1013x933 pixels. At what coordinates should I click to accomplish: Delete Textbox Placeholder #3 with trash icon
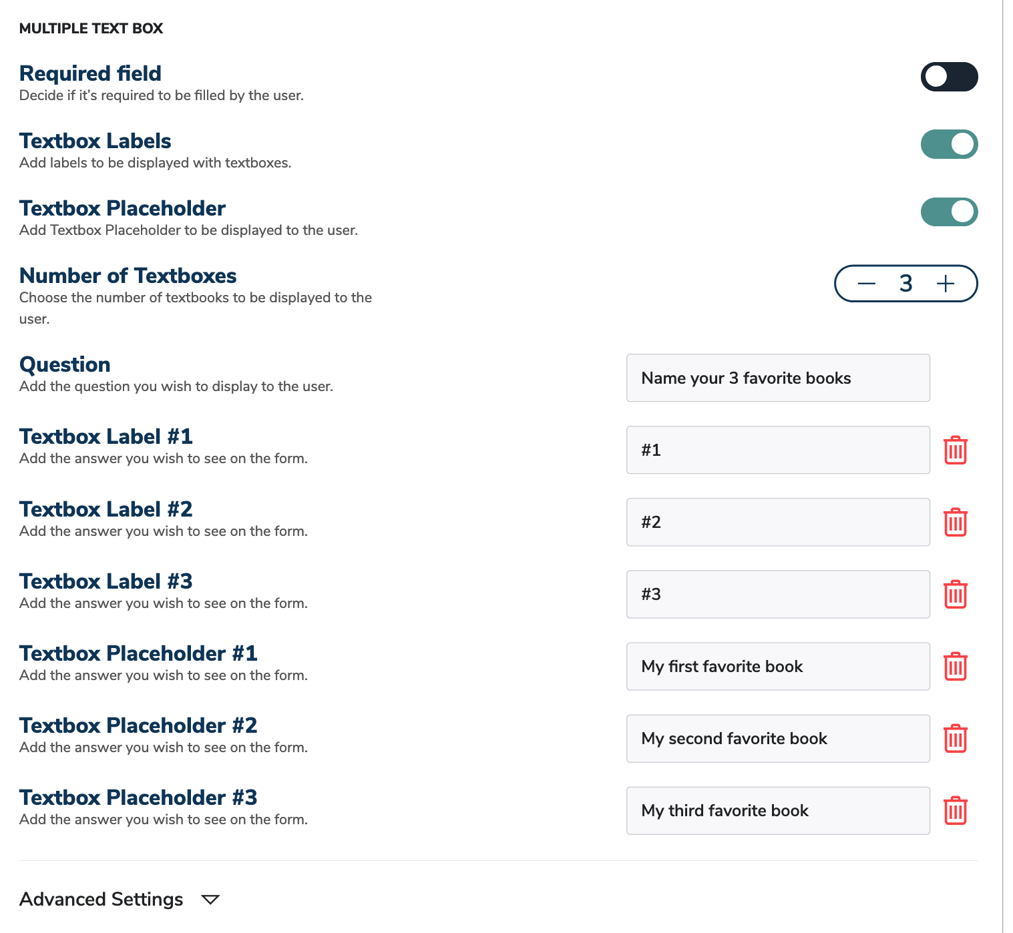[x=956, y=811]
